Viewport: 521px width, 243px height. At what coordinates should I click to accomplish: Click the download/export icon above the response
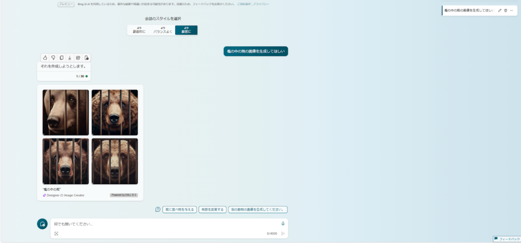[x=70, y=58]
